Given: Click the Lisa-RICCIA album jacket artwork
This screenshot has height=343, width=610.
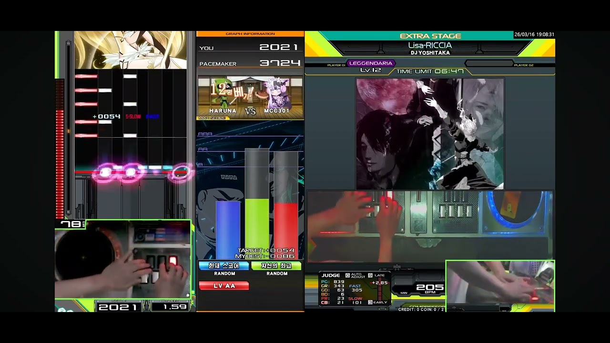Looking at the screenshot, I should point(430,133).
